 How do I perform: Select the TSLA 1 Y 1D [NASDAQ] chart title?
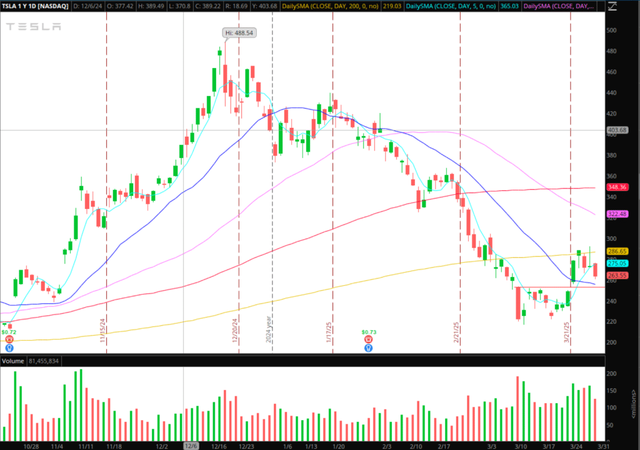(35, 6)
